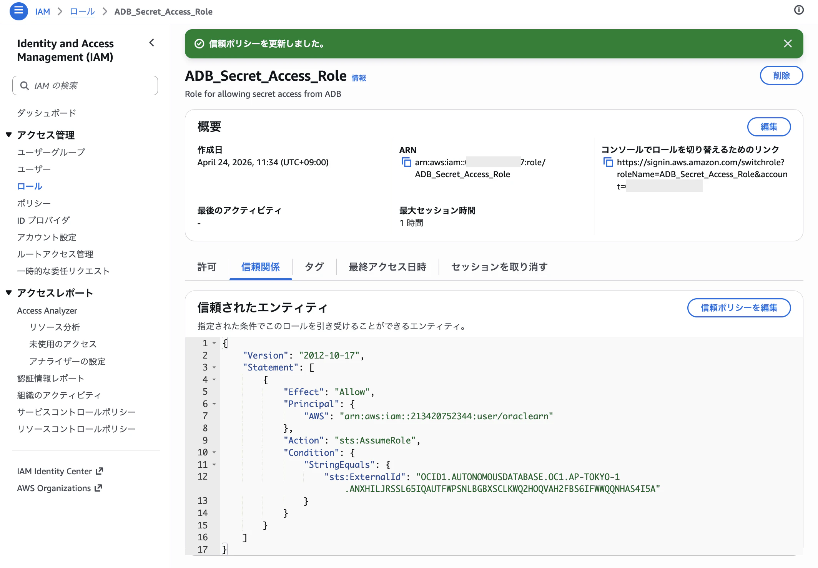Click inside the IAM search field
Image resolution: width=818 pixels, height=568 pixels.
tap(85, 85)
